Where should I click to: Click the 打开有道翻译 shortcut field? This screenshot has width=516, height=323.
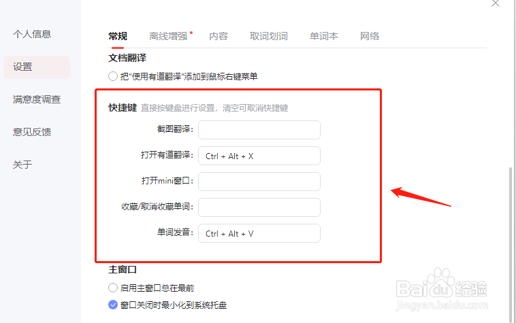(x=259, y=156)
